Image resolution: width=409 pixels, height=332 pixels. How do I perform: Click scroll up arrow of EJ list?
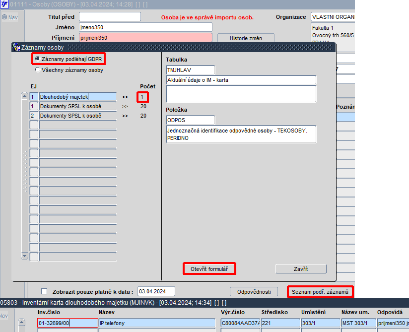(24, 96)
